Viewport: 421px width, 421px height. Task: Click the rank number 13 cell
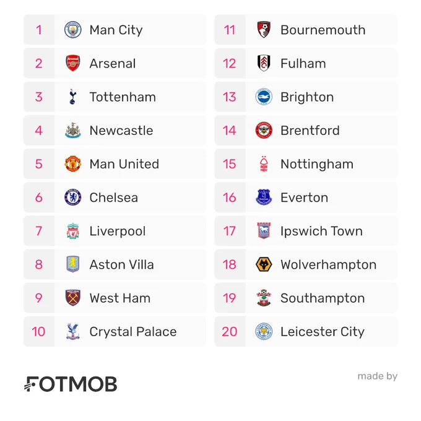point(230,97)
